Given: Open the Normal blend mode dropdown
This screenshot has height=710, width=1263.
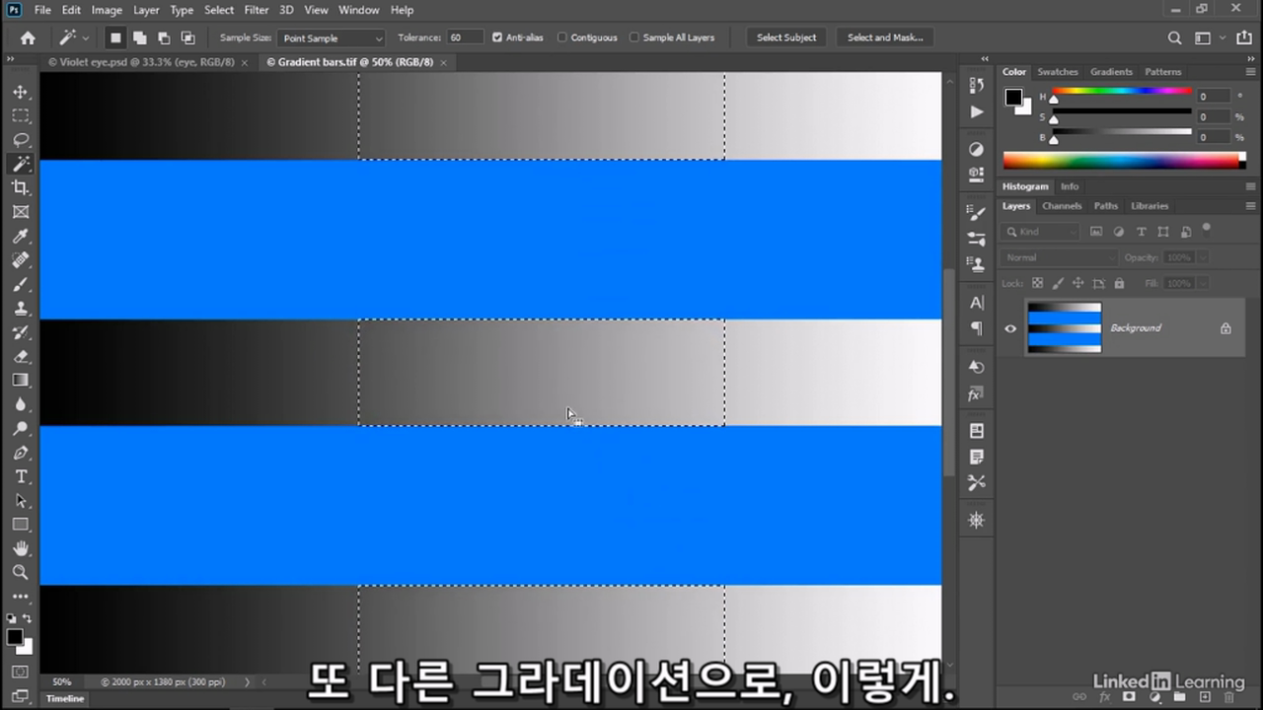Looking at the screenshot, I should 1059,257.
